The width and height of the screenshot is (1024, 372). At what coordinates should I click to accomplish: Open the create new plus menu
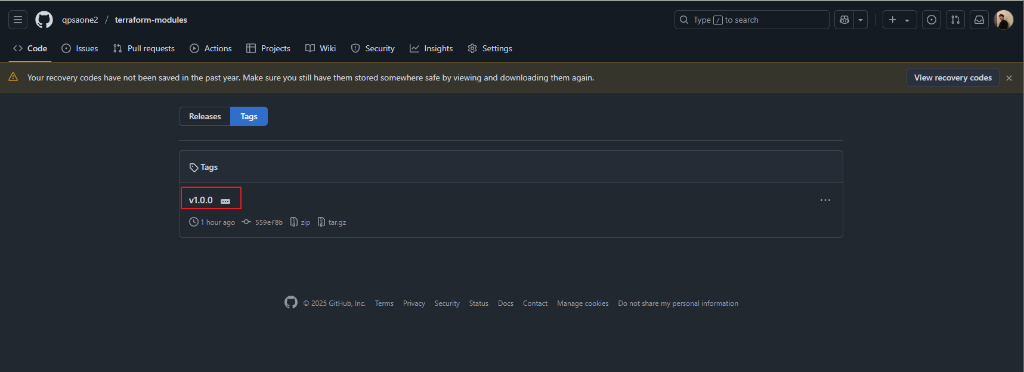tap(899, 20)
